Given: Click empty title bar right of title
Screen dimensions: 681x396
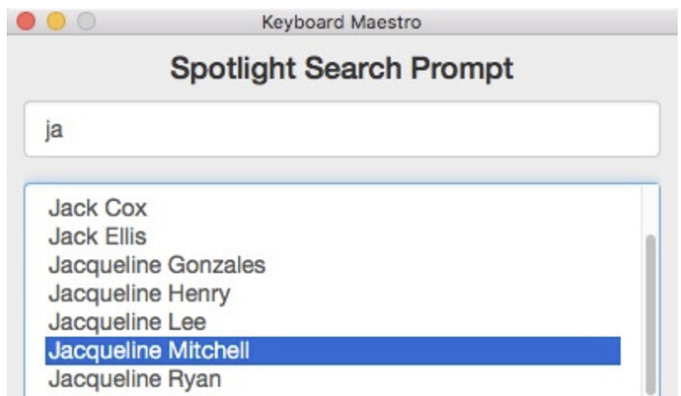Looking at the screenshot, I should coord(547,22).
